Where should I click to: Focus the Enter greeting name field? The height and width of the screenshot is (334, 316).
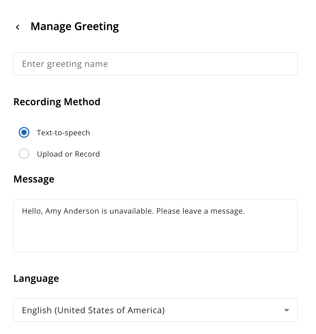coord(156,64)
